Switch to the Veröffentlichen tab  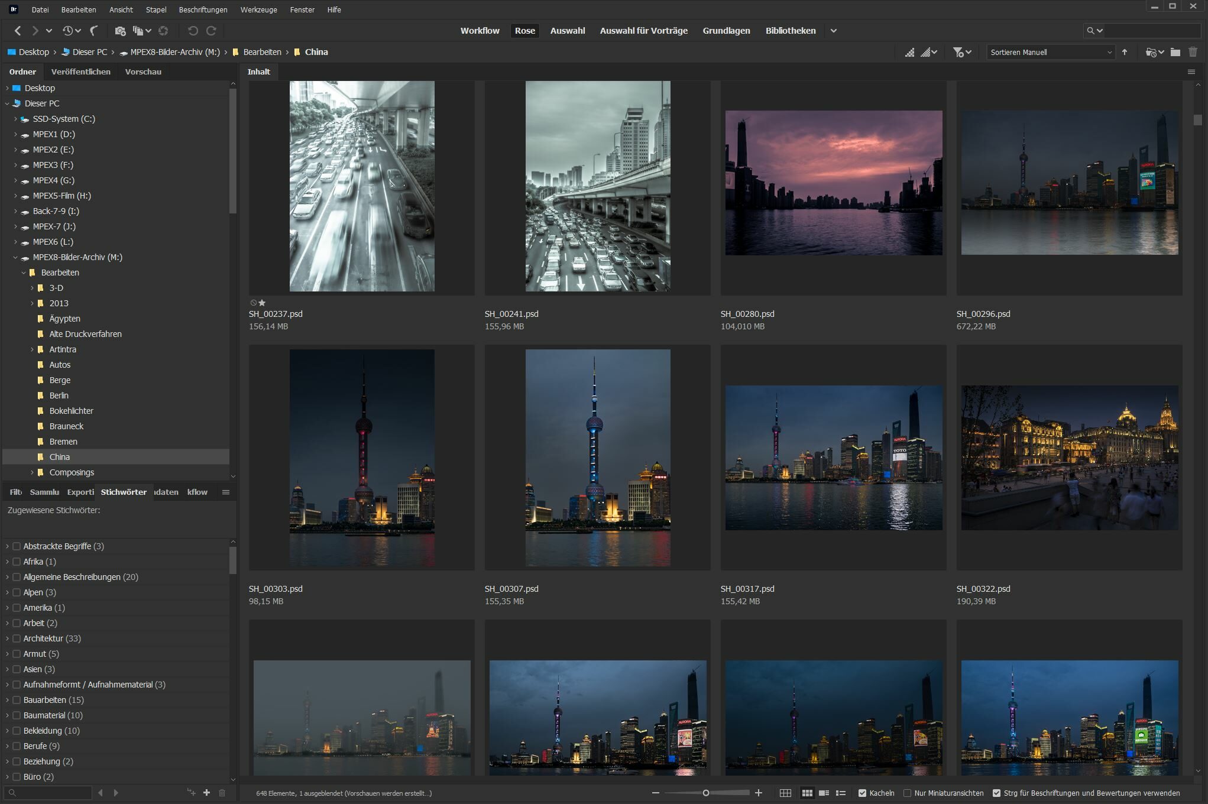(80, 72)
